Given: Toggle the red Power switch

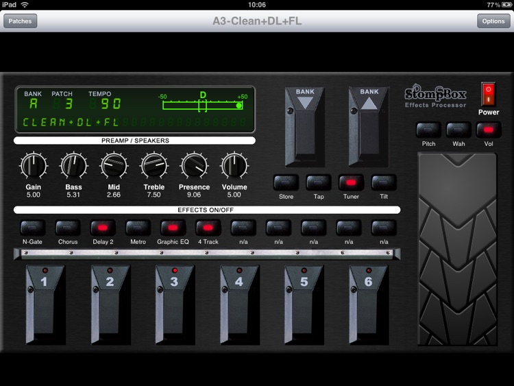Looking at the screenshot, I should pos(488,93).
